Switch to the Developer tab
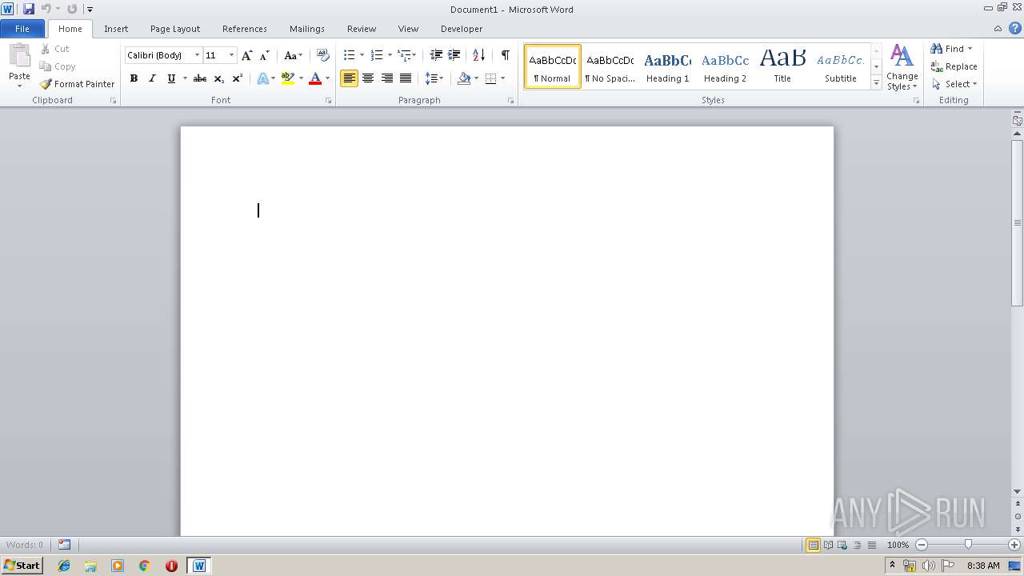The image size is (1024, 576). [x=462, y=29]
